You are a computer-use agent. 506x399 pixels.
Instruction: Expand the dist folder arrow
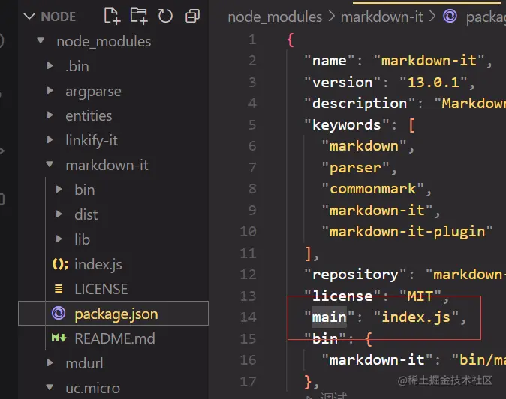[x=59, y=214]
